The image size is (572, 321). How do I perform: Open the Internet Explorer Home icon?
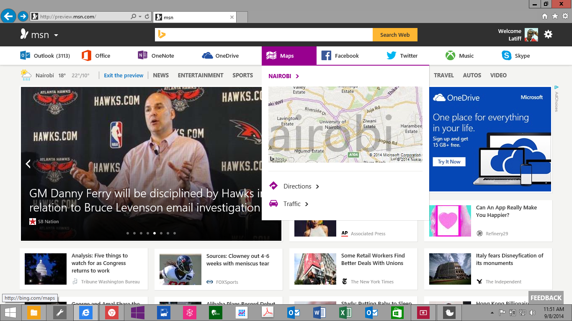(x=545, y=16)
